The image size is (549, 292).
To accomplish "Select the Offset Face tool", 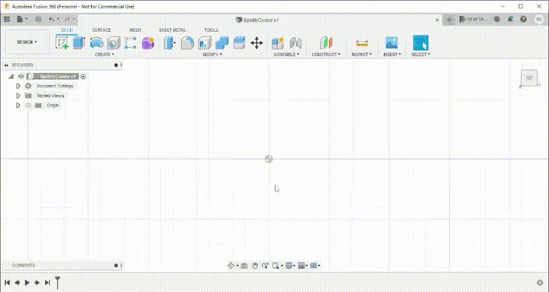I will coord(239,43).
